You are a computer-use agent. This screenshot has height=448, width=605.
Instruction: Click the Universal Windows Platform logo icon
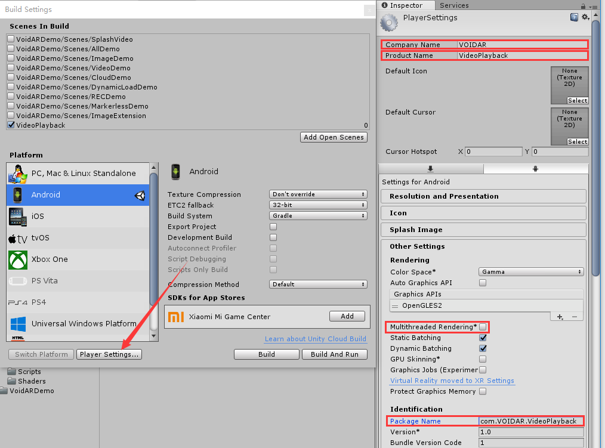[x=18, y=324]
